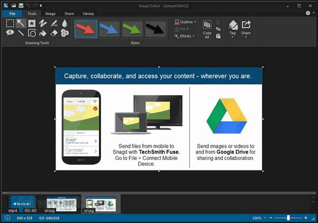Image resolution: width=318 pixels, height=223 pixels.
Task: Open the middle snag thumbnail in tray
Action: [x=61, y=204]
